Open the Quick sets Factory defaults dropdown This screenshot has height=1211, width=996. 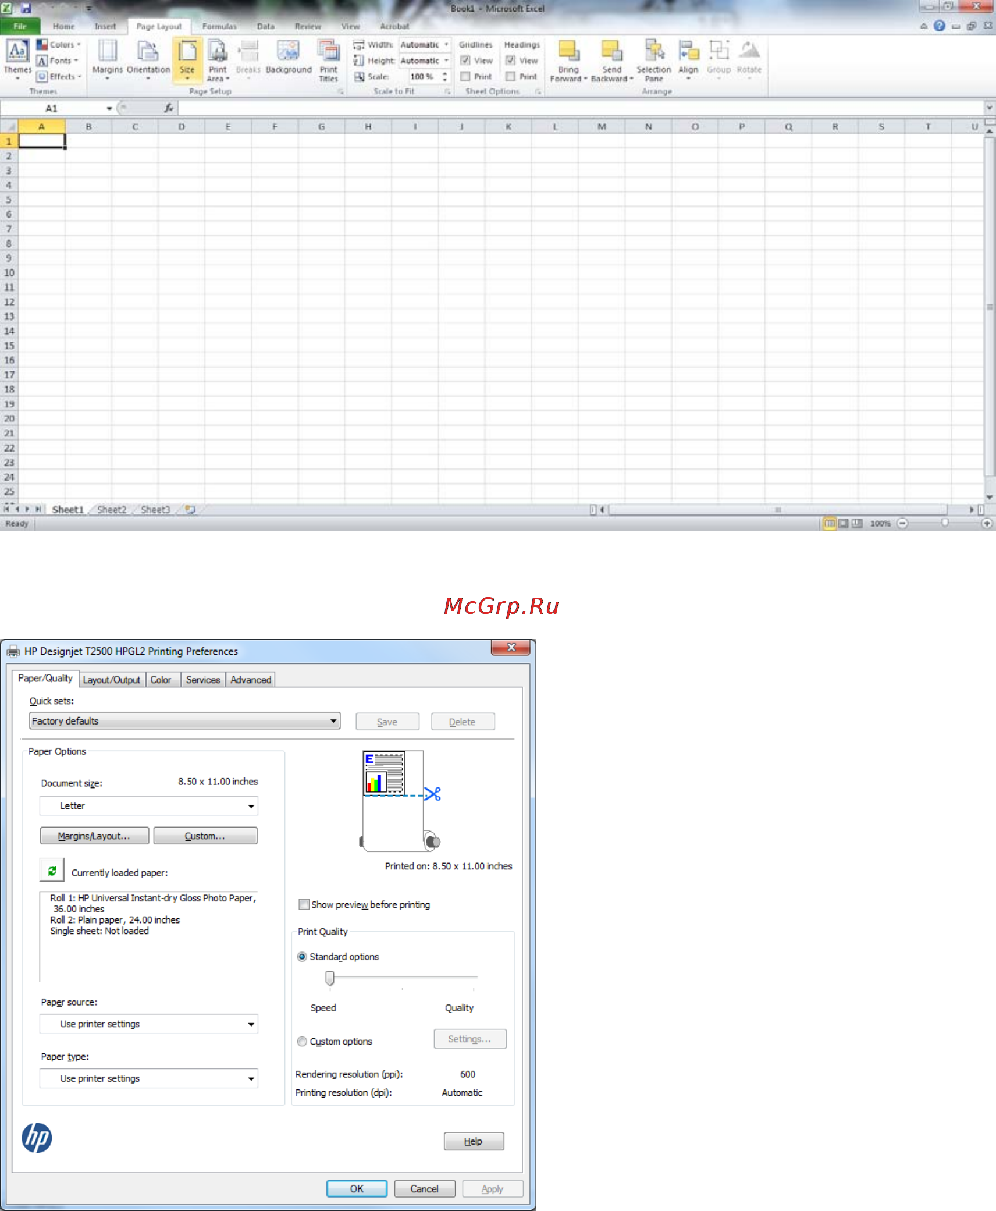pos(184,721)
